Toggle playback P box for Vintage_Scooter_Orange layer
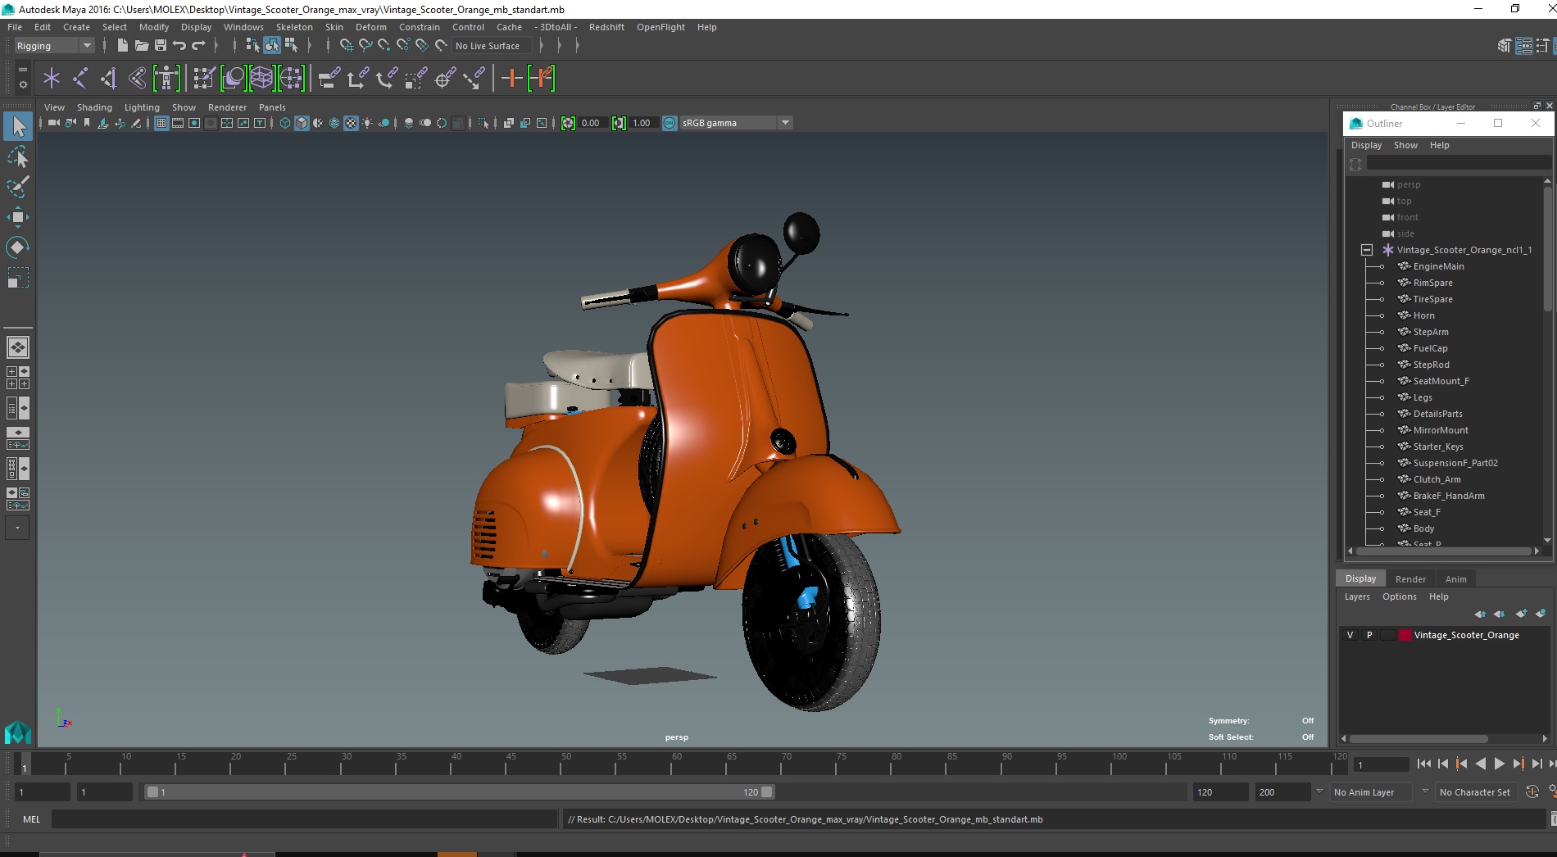 pyautogui.click(x=1369, y=635)
